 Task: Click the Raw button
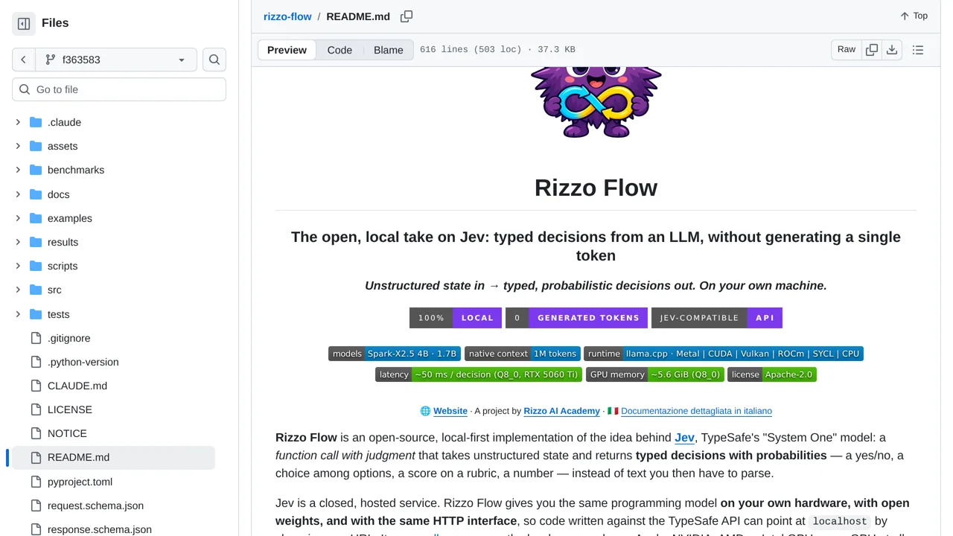[x=847, y=50]
